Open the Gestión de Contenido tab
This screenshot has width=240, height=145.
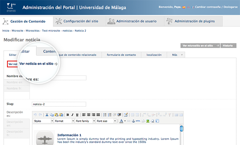tap(27, 21)
